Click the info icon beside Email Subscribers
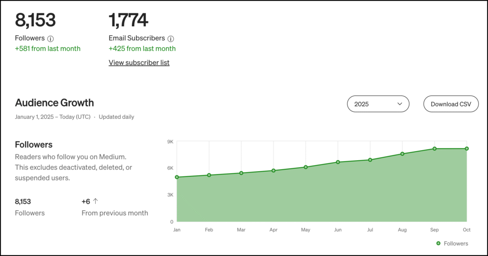This screenshot has height=256, width=488. pos(171,39)
